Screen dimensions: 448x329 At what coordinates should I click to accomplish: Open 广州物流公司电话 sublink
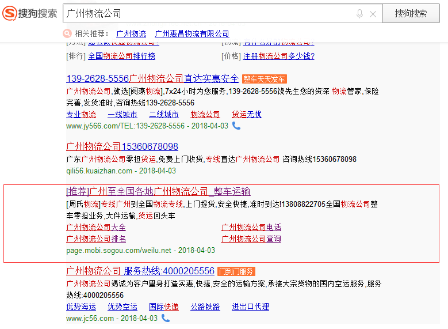pyautogui.click(x=251, y=228)
